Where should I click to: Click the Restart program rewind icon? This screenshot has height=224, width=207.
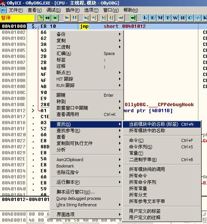click(x=47, y=18)
